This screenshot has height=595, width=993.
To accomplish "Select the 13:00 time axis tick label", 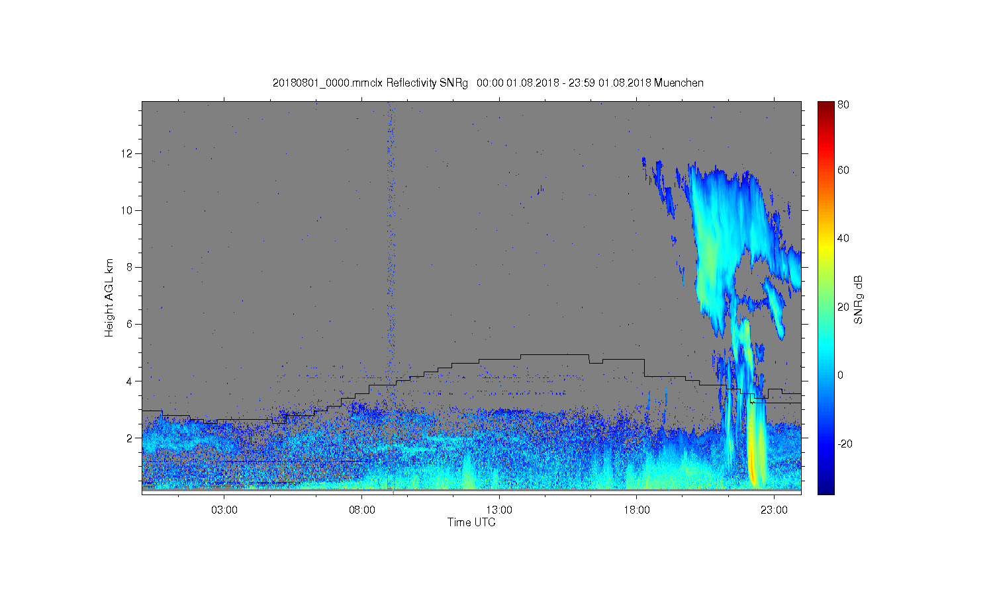I will click(x=499, y=510).
